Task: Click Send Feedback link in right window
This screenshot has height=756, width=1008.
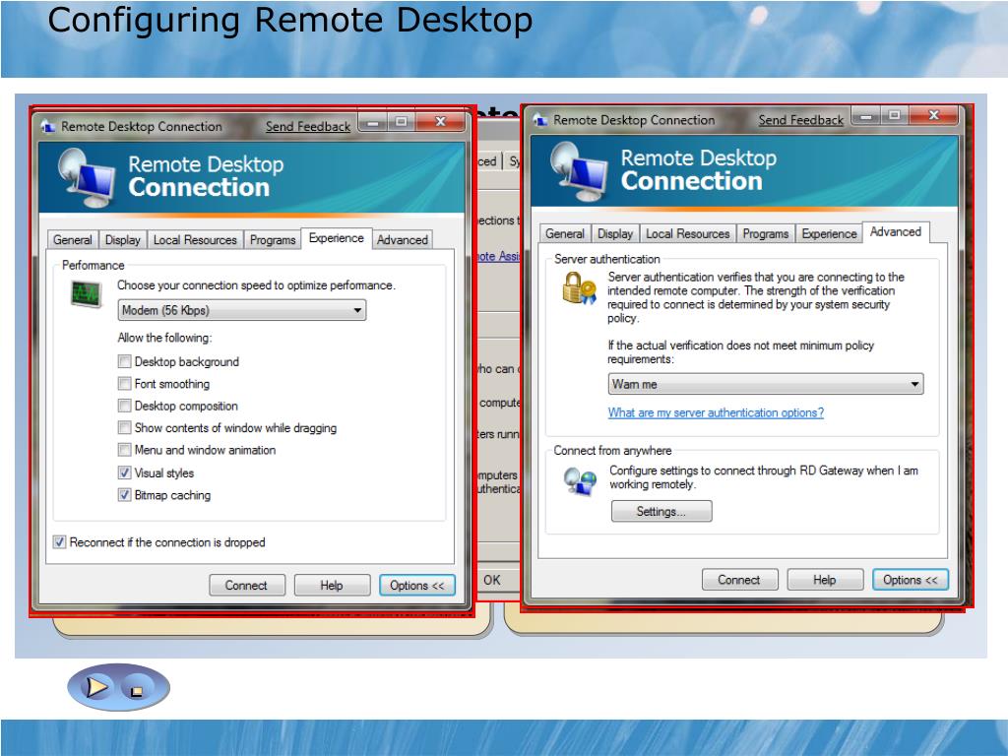Action: (800, 120)
